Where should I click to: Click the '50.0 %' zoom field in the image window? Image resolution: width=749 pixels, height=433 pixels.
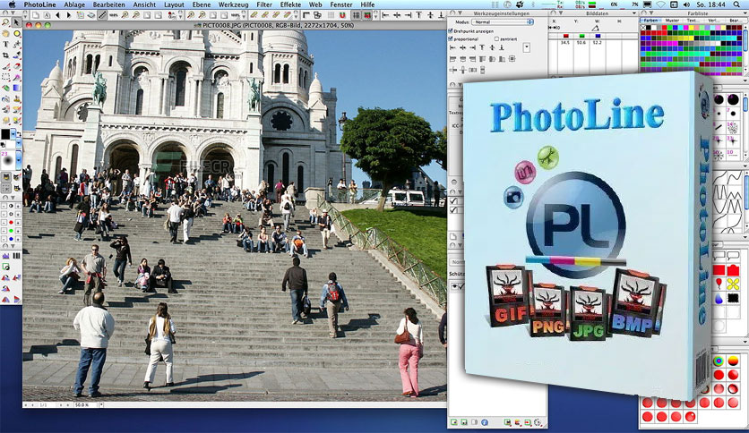click(85, 405)
